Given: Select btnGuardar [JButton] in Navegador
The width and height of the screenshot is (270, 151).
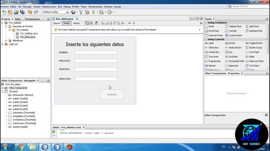Looking at the screenshot, I should (23, 95).
